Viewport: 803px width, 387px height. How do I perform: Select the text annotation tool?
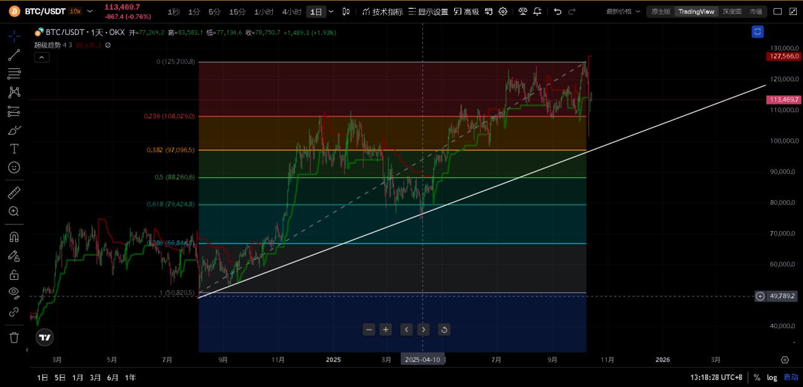pos(14,149)
